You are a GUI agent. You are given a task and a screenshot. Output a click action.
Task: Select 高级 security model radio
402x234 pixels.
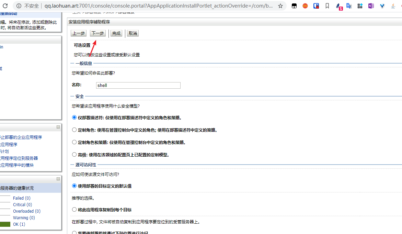point(74,155)
